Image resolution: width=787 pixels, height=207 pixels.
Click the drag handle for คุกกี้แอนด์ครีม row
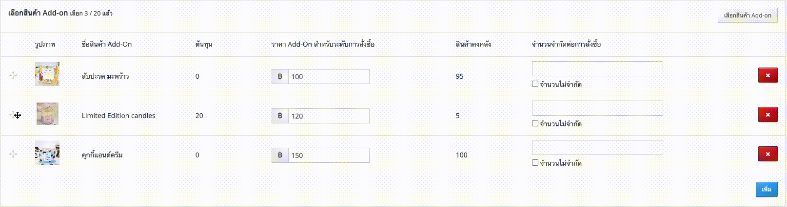point(13,154)
